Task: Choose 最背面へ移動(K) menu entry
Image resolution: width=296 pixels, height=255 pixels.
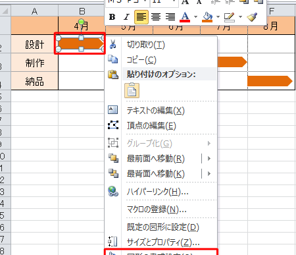Action: 156,173
